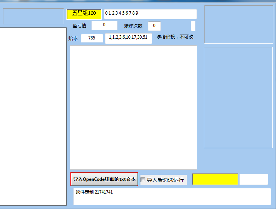Viewport: 276px width, 209px height.
Task: Click the multiplier field 1,1,2,3,6,10,17,30,51
Action: click(128, 38)
